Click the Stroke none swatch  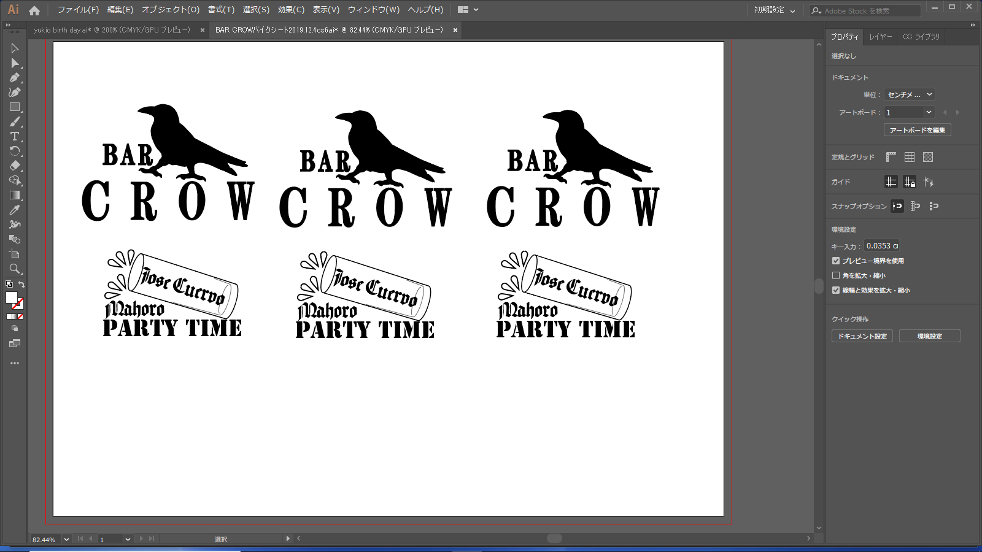[x=19, y=304]
